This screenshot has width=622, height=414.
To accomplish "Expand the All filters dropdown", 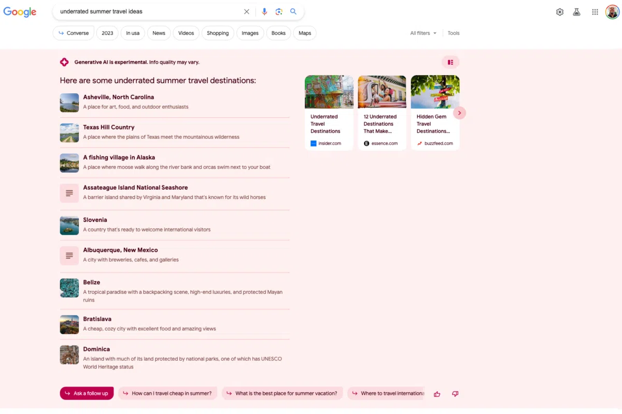I will pyautogui.click(x=423, y=33).
